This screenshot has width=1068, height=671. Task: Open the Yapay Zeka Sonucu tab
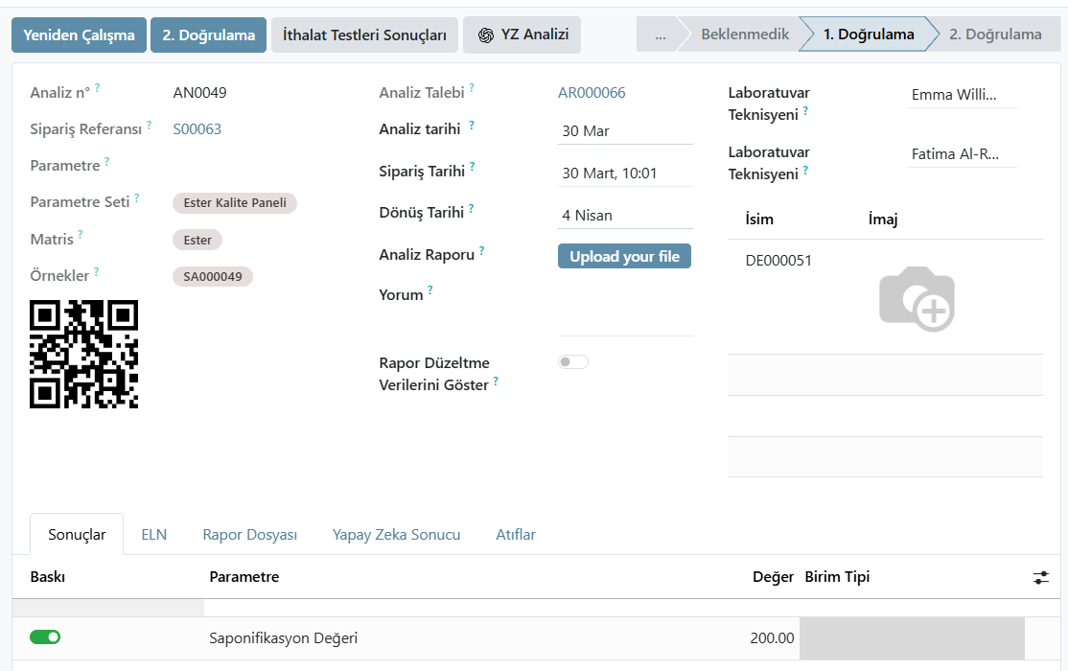click(x=396, y=535)
